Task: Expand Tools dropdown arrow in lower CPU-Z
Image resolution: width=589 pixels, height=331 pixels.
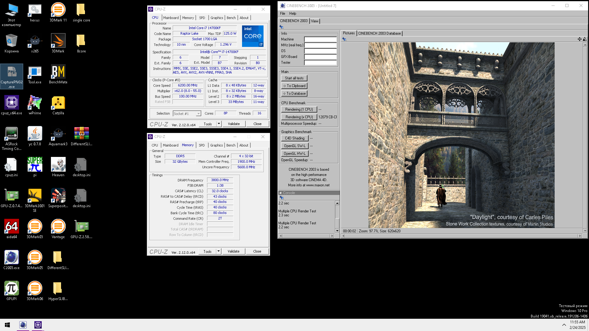Action: pos(218,251)
